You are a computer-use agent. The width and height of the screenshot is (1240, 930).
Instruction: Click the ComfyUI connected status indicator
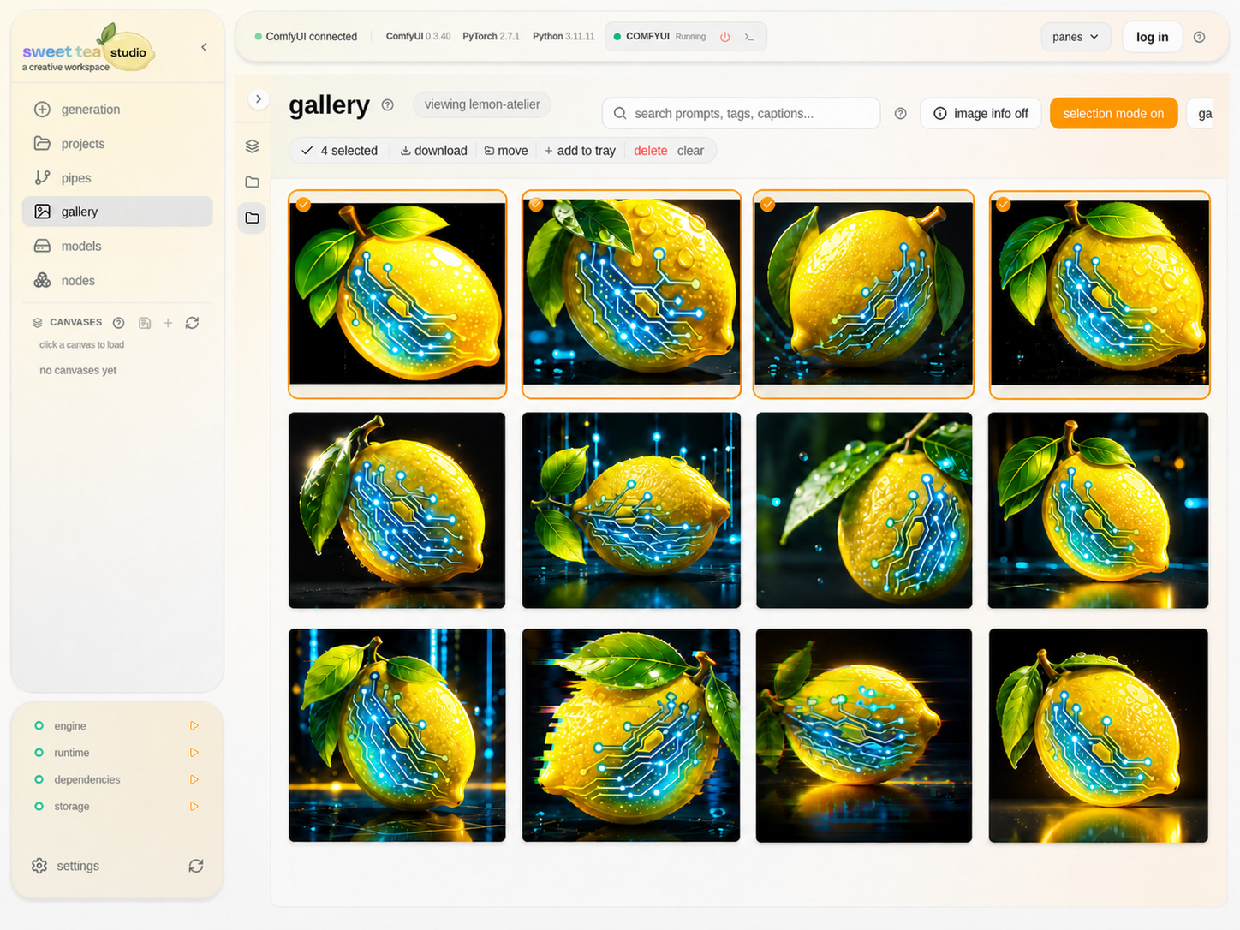click(306, 37)
